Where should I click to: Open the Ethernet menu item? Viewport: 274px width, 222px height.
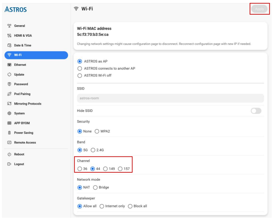[36, 65]
